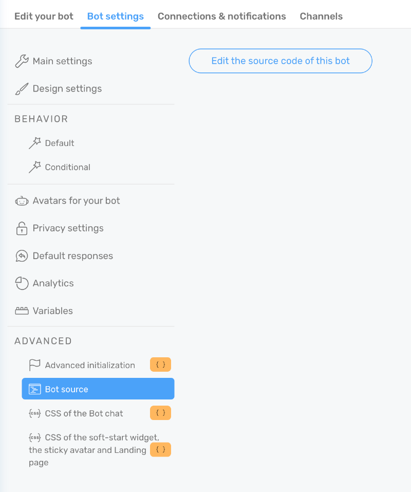Open Advanced initialization flag icon
The image size is (411, 492).
(35, 365)
